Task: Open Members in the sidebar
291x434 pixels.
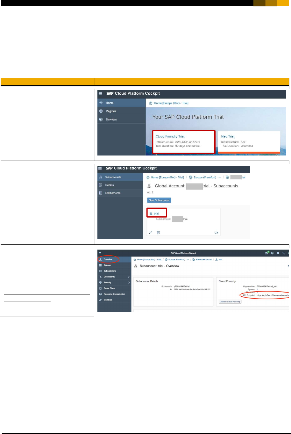Action: [x=114, y=300]
